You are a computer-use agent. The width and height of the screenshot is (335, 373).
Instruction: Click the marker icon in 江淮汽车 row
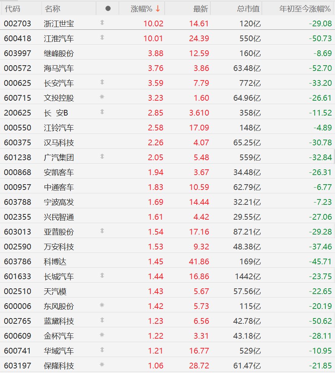102,37
